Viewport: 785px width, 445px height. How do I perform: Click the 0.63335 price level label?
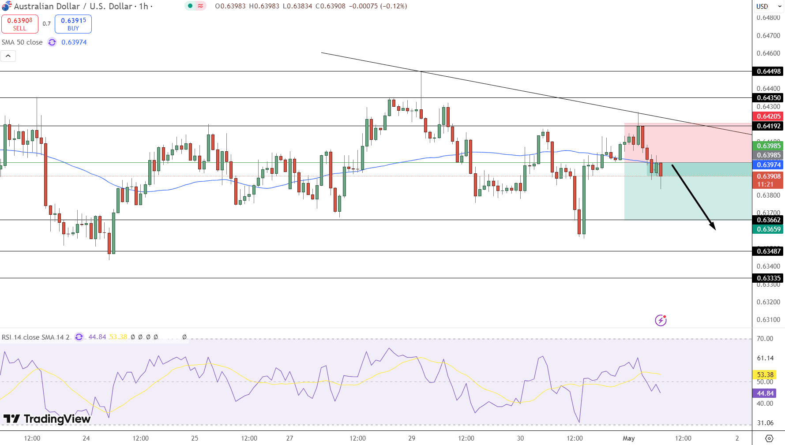(768, 278)
